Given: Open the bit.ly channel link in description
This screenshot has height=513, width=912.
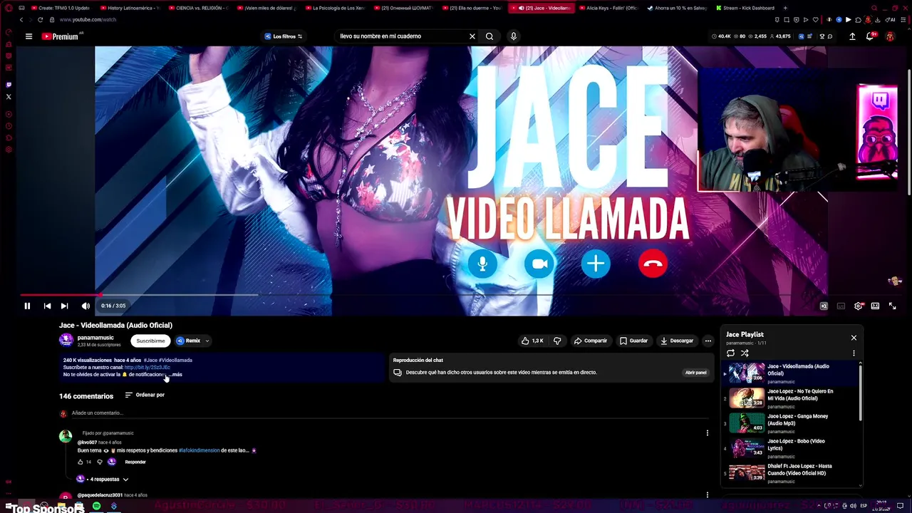Looking at the screenshot, I should coord(147,367).
